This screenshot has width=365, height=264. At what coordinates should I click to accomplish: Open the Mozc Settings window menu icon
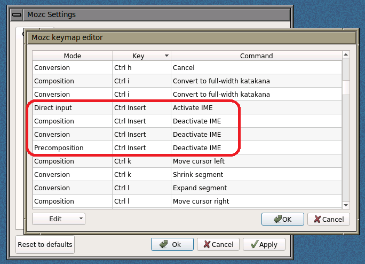coord(17,14)
